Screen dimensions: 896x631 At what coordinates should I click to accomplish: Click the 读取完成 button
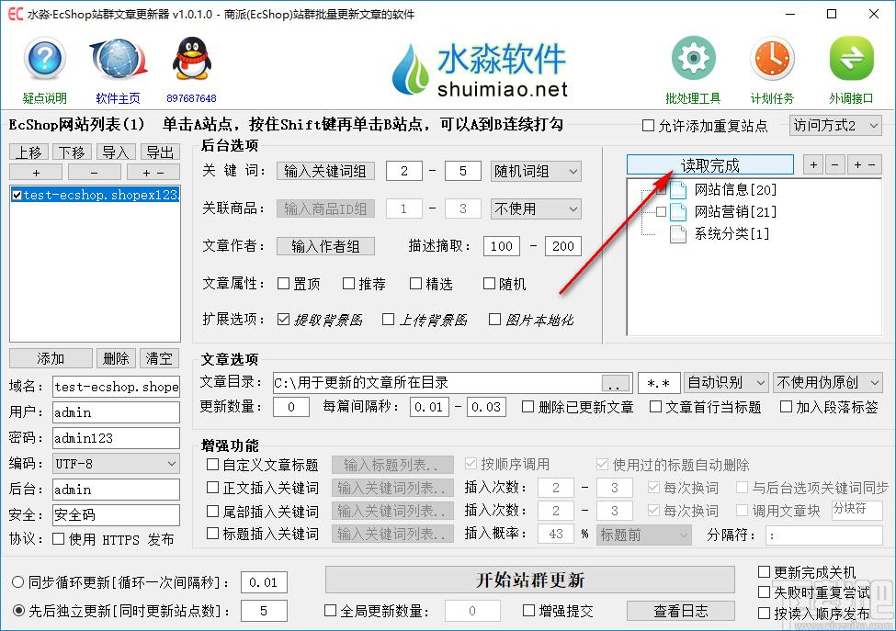click(x=710, y=165)
